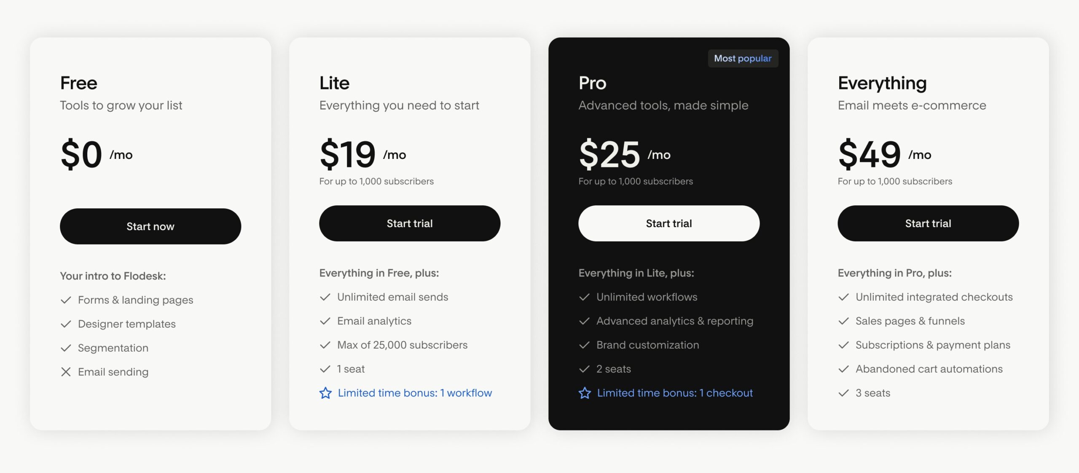Image resolution: width=1079 pixels, height=473 pixels.
Task: Click the checkmark beside Unlimited workflows
Action: (584, 297)
